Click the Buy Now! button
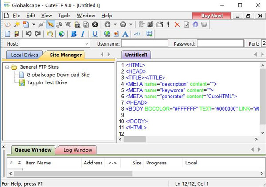266x187 pixels. [211, 16]
